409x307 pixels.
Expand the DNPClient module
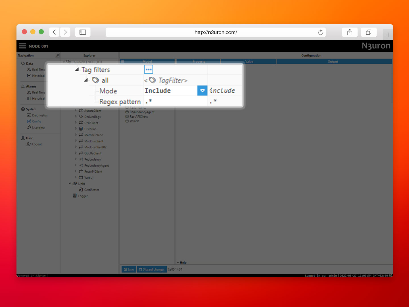[x=76, y=123]
